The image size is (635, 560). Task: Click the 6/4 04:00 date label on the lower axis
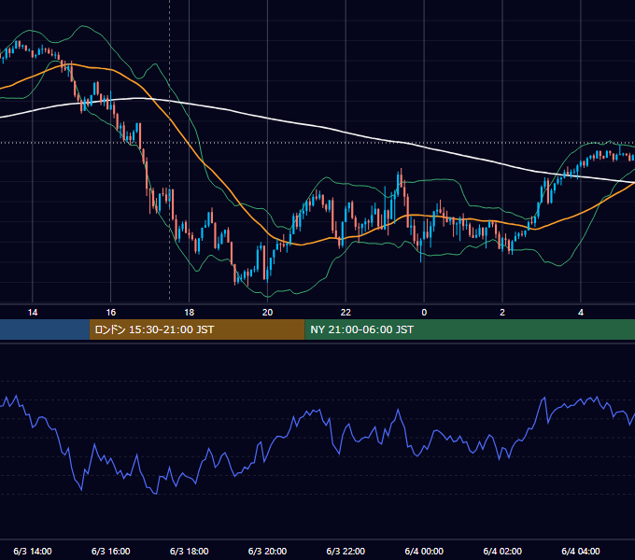pos(580,551)
